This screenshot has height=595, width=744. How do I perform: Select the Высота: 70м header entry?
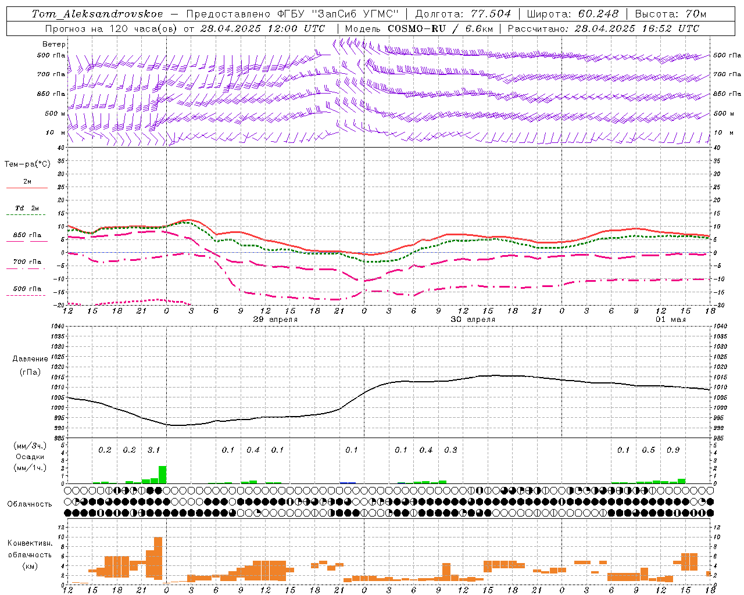(670, 14)
